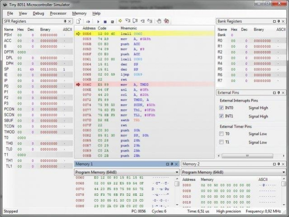Select Memory 2 row at address 0008
This screenshot has height=217, width=289.
pyautogui.click(x=231, y=191)
